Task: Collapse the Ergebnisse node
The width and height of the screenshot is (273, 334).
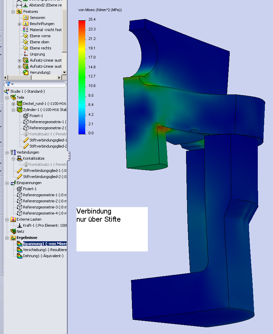Action: click(x=7, y=238)
